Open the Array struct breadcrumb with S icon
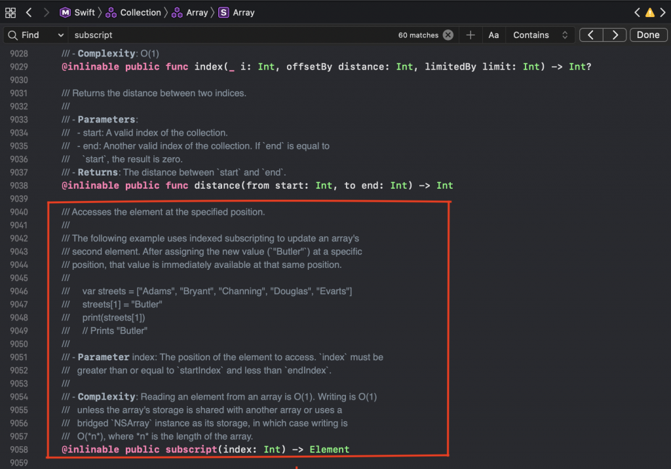The width and height of the screenshot is (671, 469). (237, 12)
